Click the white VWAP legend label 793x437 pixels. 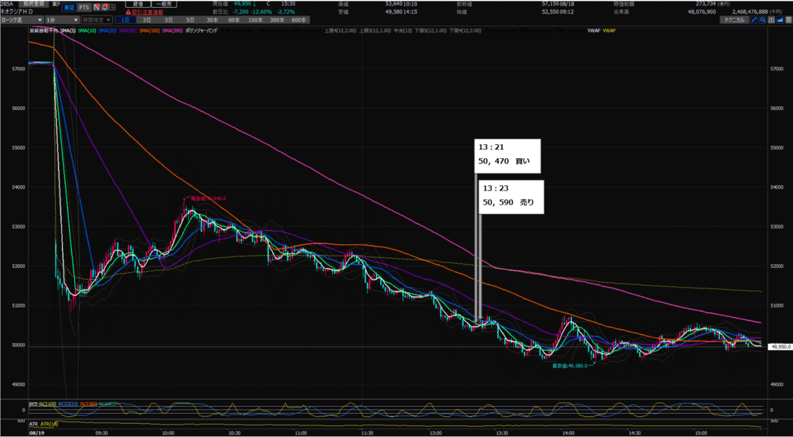(x=594, y=31)
